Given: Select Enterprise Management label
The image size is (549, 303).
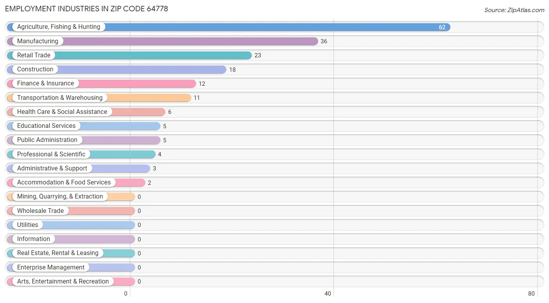Looking at the screenshot, I should click(51, 267).
